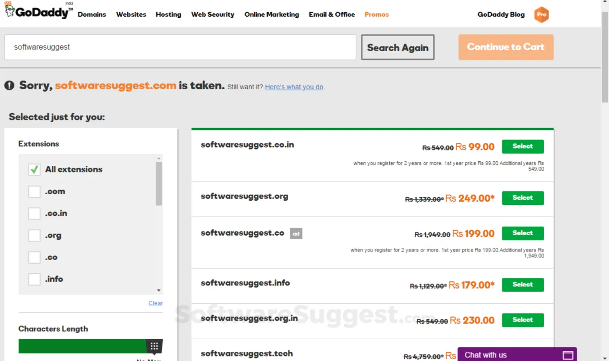Click the grid handle on Characters Length slider
The height and width of the screenshot is (361, 609).
[154, 347]
